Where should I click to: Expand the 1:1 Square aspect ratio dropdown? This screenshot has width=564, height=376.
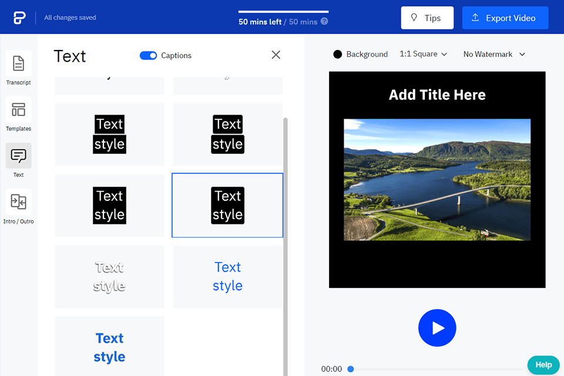(424, 54)
